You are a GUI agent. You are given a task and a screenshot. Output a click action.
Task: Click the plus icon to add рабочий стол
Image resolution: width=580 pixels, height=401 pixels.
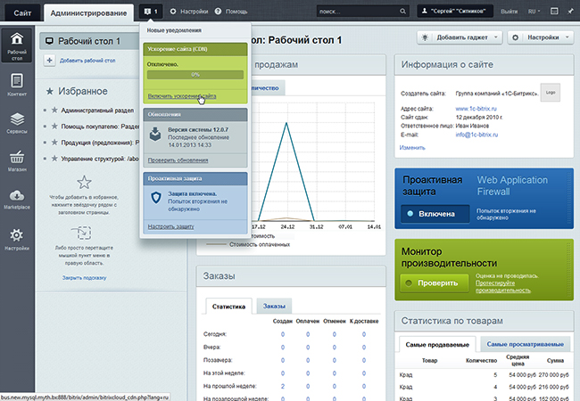pyautogui.click(x=48, y=60)
